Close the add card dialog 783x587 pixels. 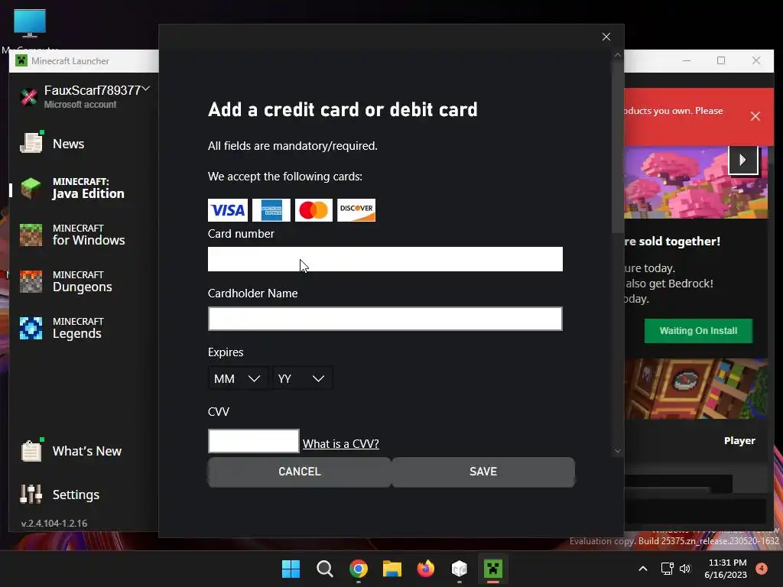606,37
